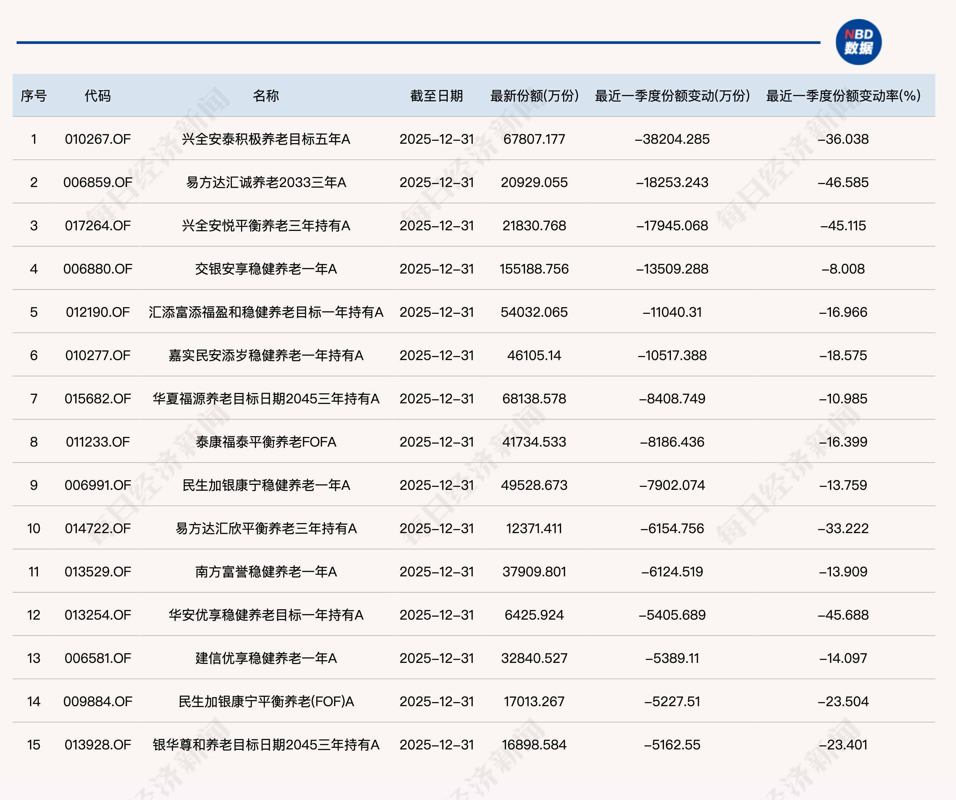Click the NBD数据 logo icon
This screenshot has height=800, width=956.
click(x=858, y=42)
